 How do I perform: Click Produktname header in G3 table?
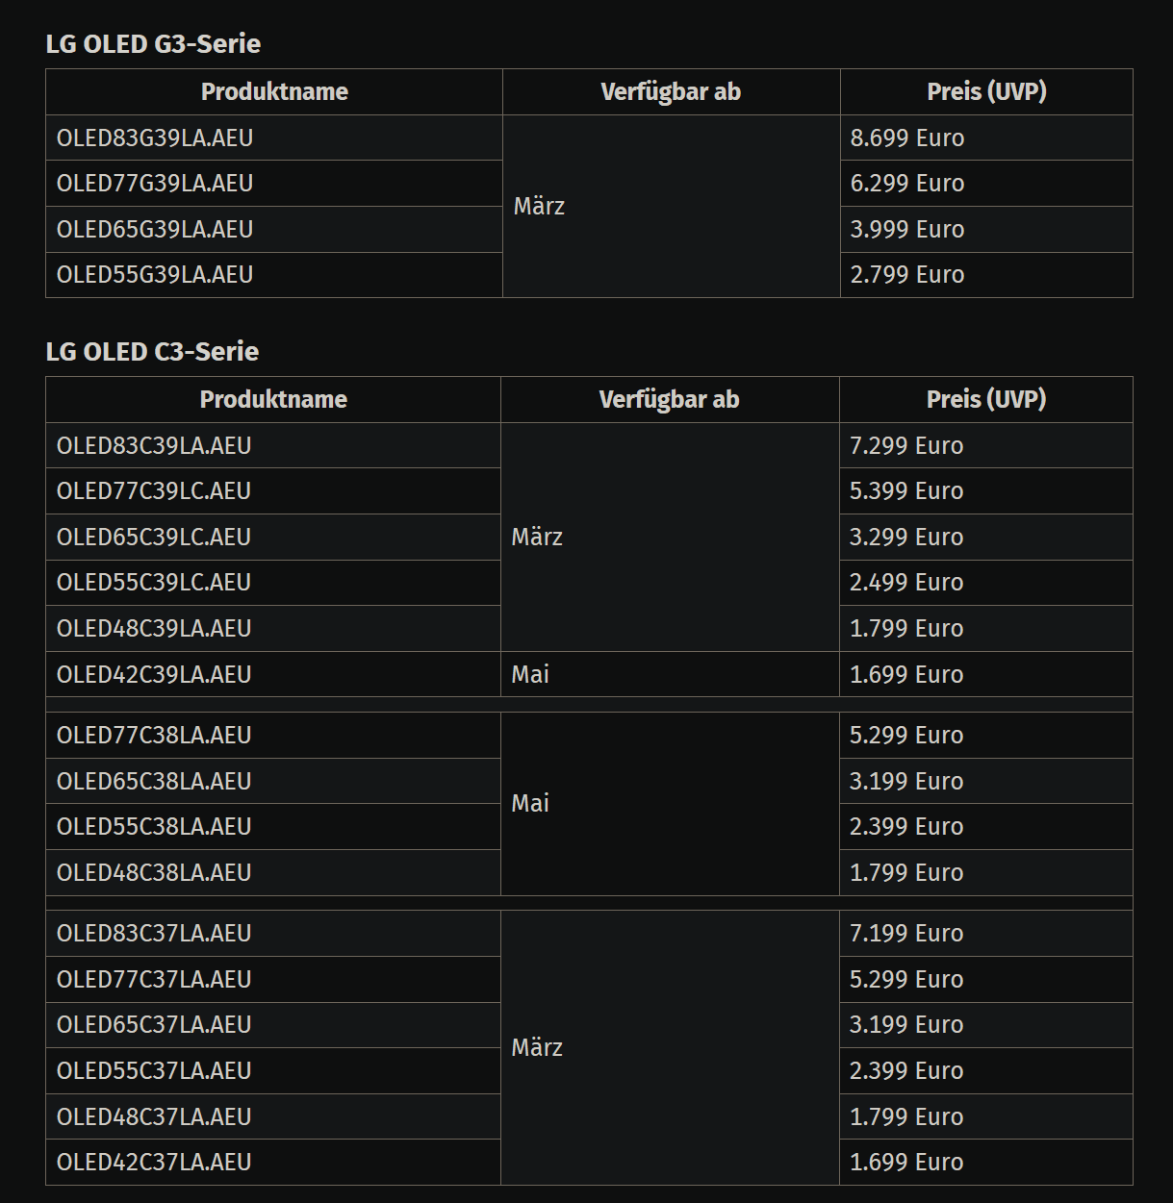click(274, 91)
